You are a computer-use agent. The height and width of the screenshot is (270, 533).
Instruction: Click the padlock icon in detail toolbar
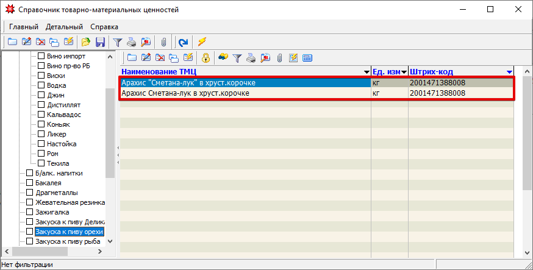click(206, 58)
